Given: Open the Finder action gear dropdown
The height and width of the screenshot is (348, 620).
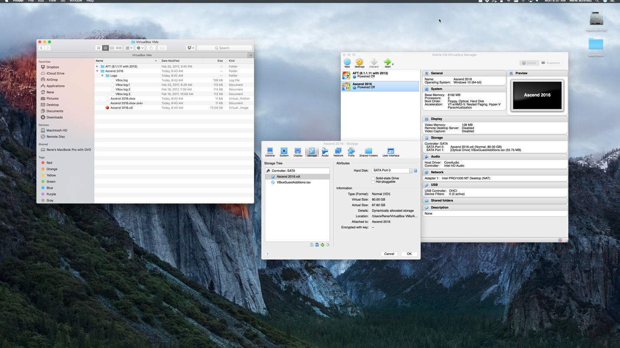Looking at the screenshot, I should (x=140, y=48).
